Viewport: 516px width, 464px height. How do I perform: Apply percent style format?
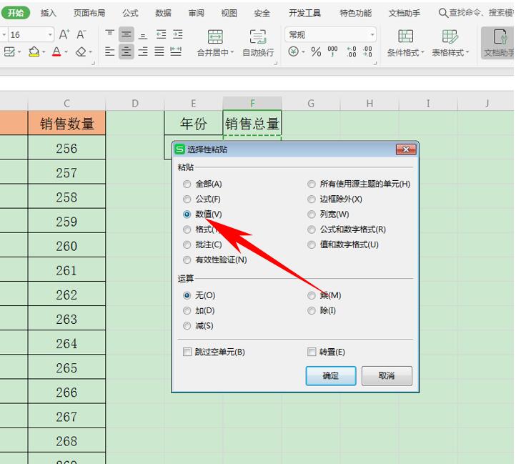tap(316, 51)
